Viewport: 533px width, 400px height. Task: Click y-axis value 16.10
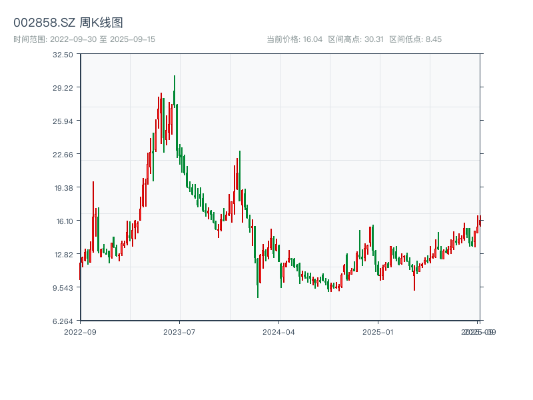click(x=65, y=221)
